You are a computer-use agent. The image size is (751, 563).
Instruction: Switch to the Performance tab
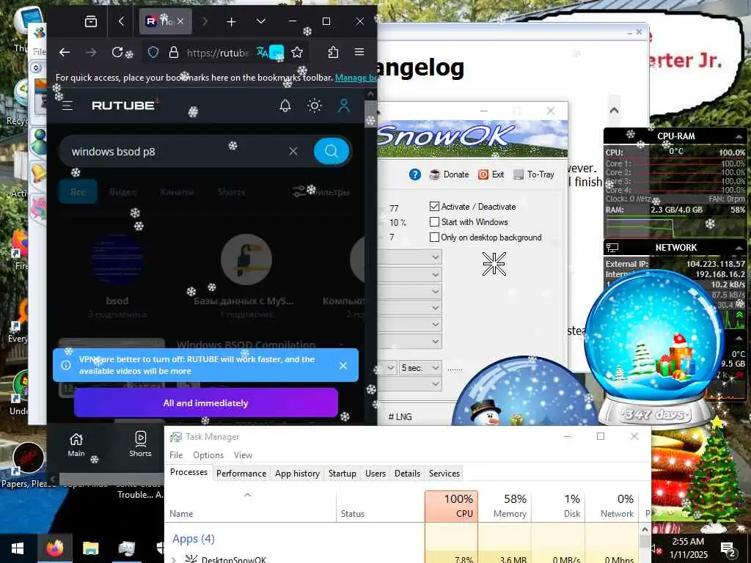pos(241,474)
